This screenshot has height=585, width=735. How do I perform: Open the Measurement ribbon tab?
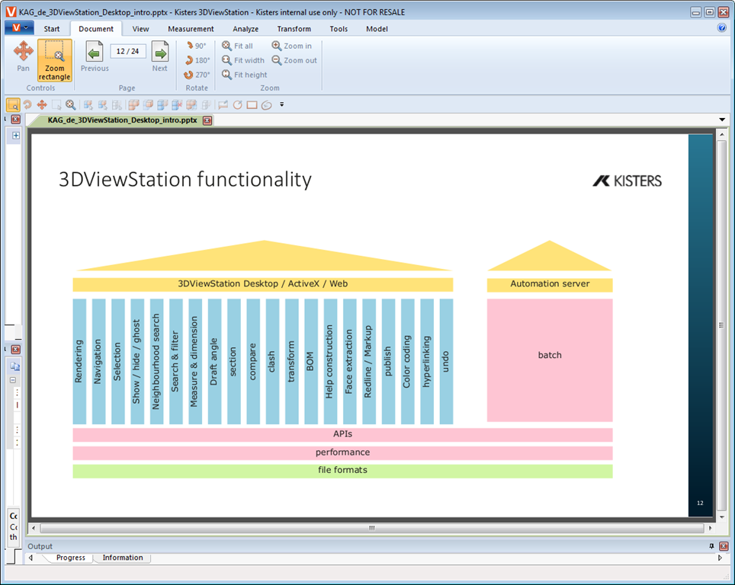click(x=191, y=29)
